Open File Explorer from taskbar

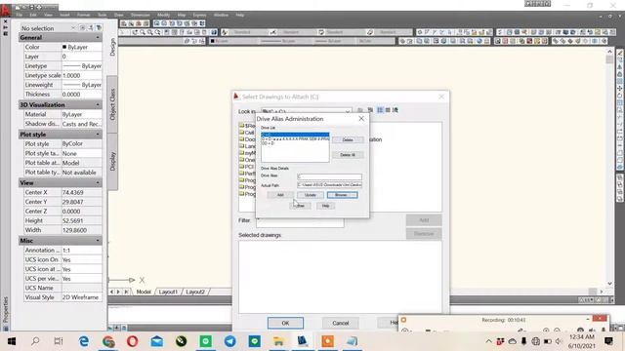278,341
